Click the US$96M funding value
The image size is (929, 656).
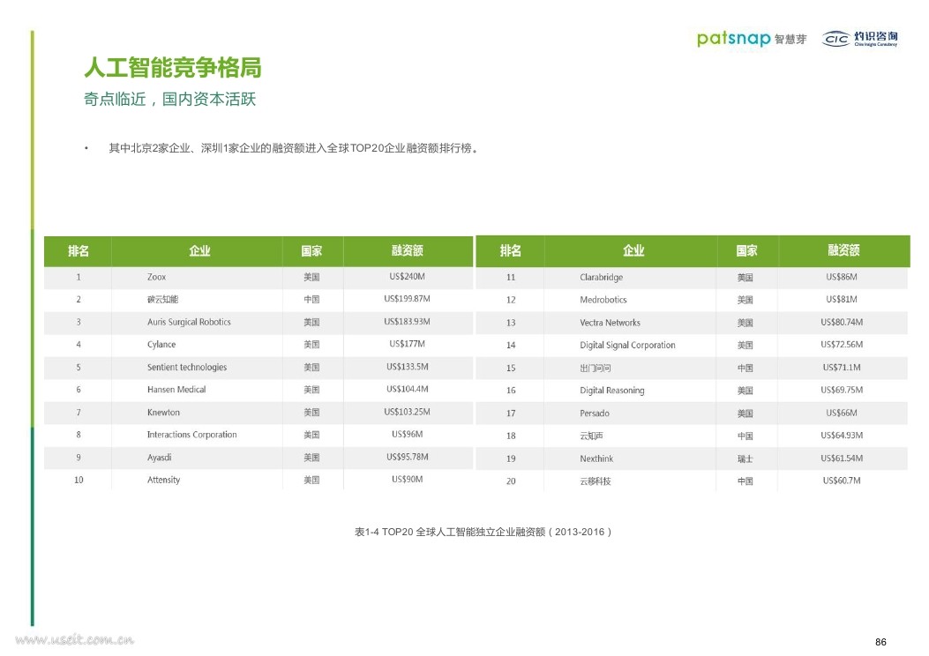point(407,434)
